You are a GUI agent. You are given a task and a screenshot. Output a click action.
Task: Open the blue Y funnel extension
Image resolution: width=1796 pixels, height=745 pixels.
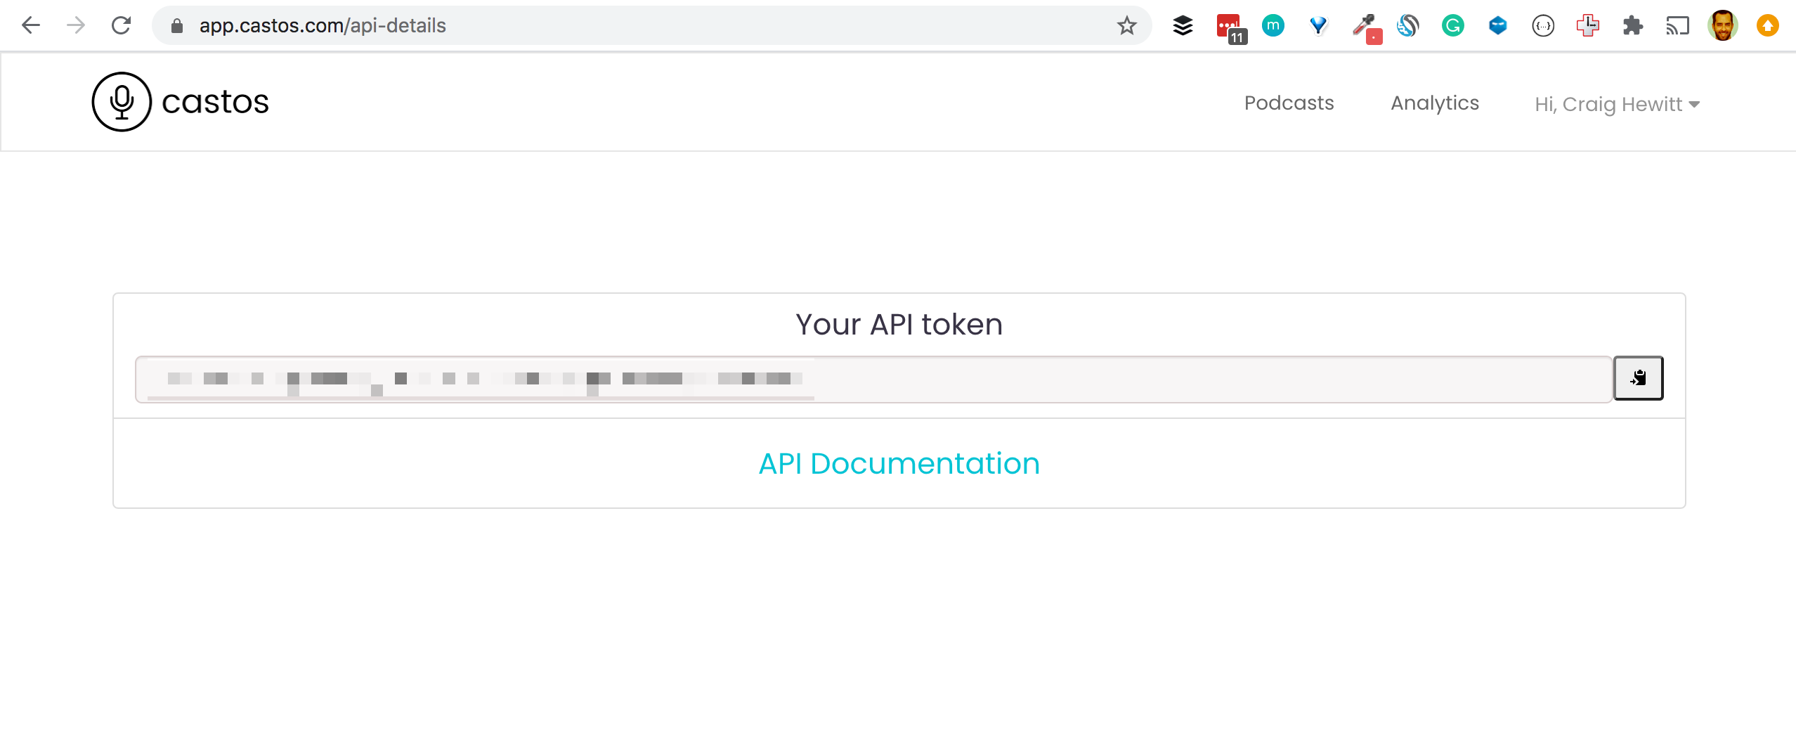1318,26
